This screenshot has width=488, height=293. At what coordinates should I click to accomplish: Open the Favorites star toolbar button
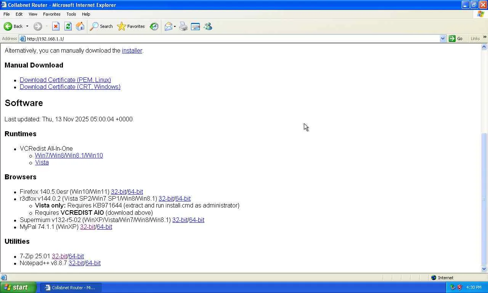click(x=131, y=26)
